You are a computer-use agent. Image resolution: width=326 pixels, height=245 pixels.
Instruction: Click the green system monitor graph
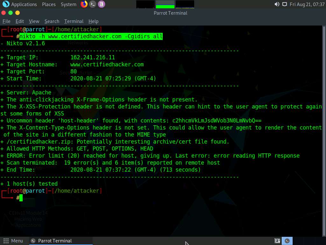pos(165,4)
